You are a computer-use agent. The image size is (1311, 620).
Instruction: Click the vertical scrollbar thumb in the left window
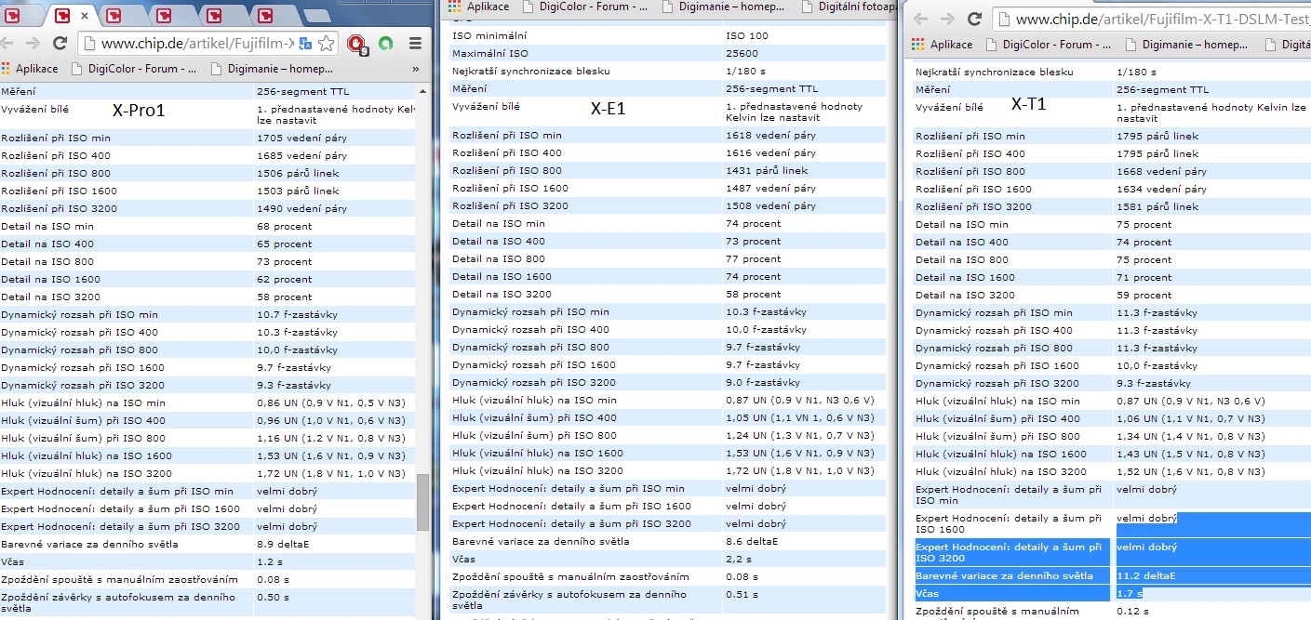423,502
